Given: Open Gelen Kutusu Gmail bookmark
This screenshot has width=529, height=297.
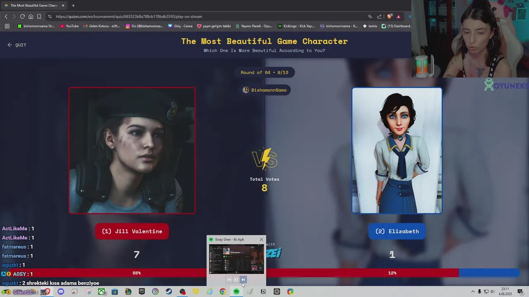Looking at the screenshot, I should 102,26.
